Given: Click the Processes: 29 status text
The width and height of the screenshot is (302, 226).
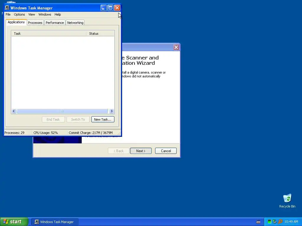Looking at the screenshot, I should (14, 133).
